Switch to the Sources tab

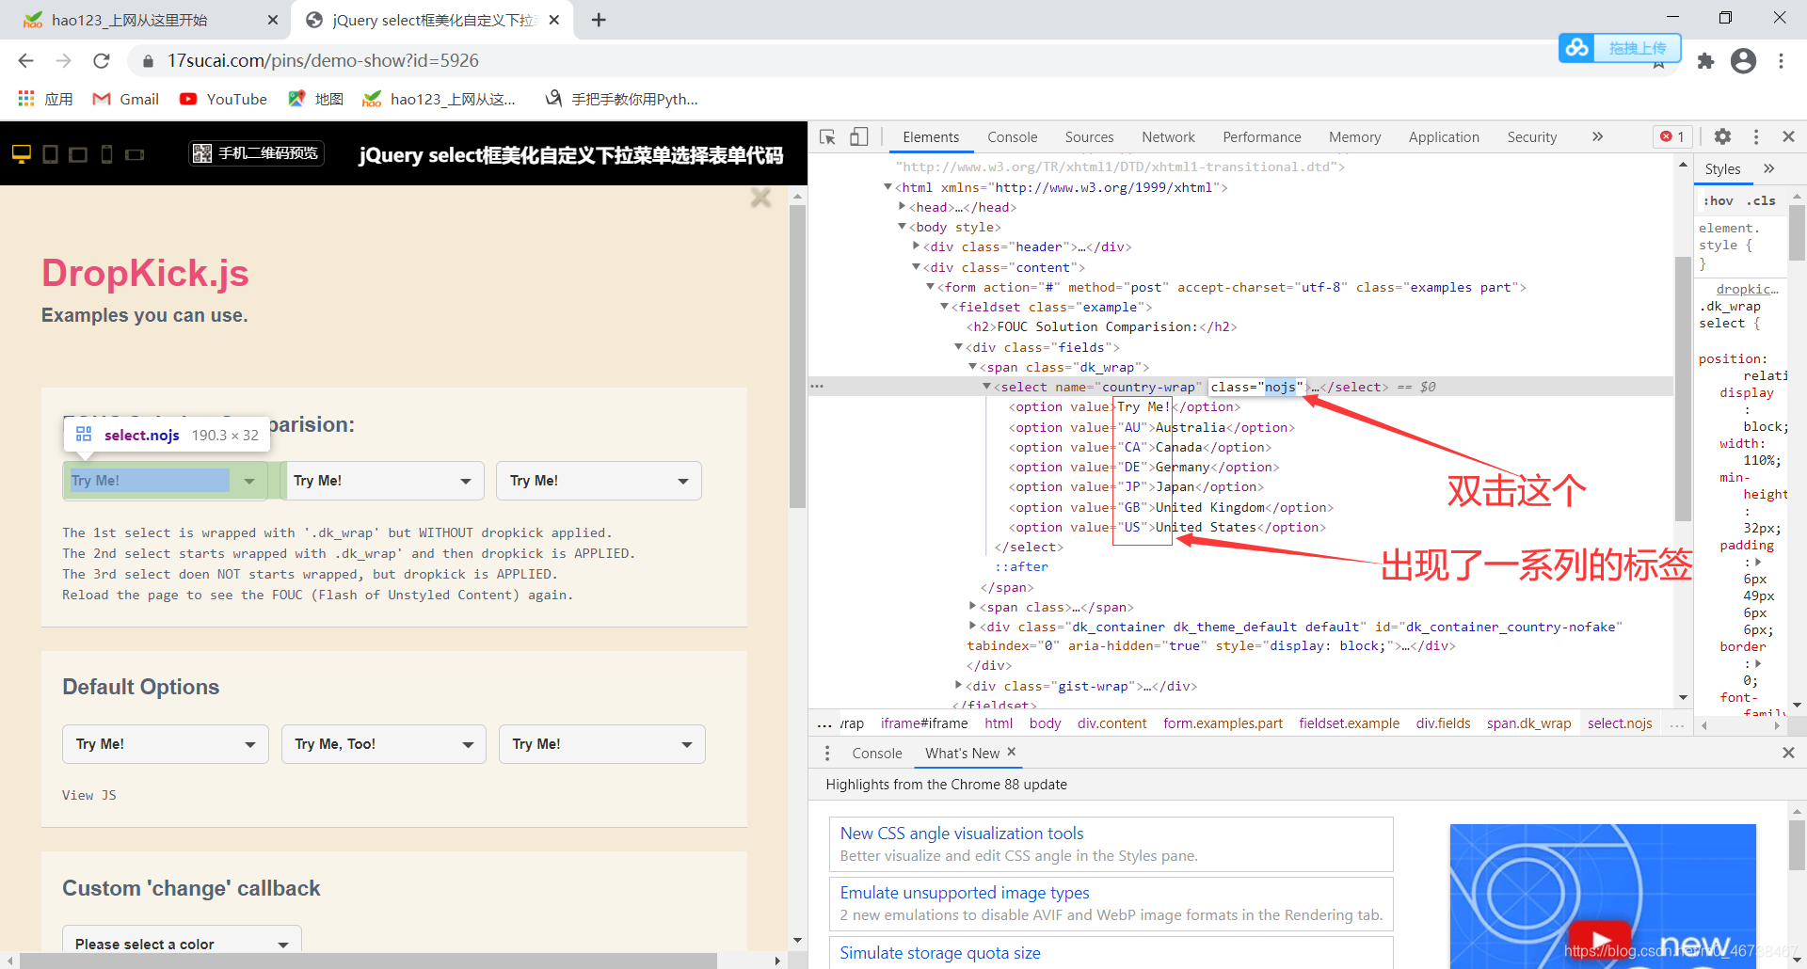click(x=1089, y=137)
